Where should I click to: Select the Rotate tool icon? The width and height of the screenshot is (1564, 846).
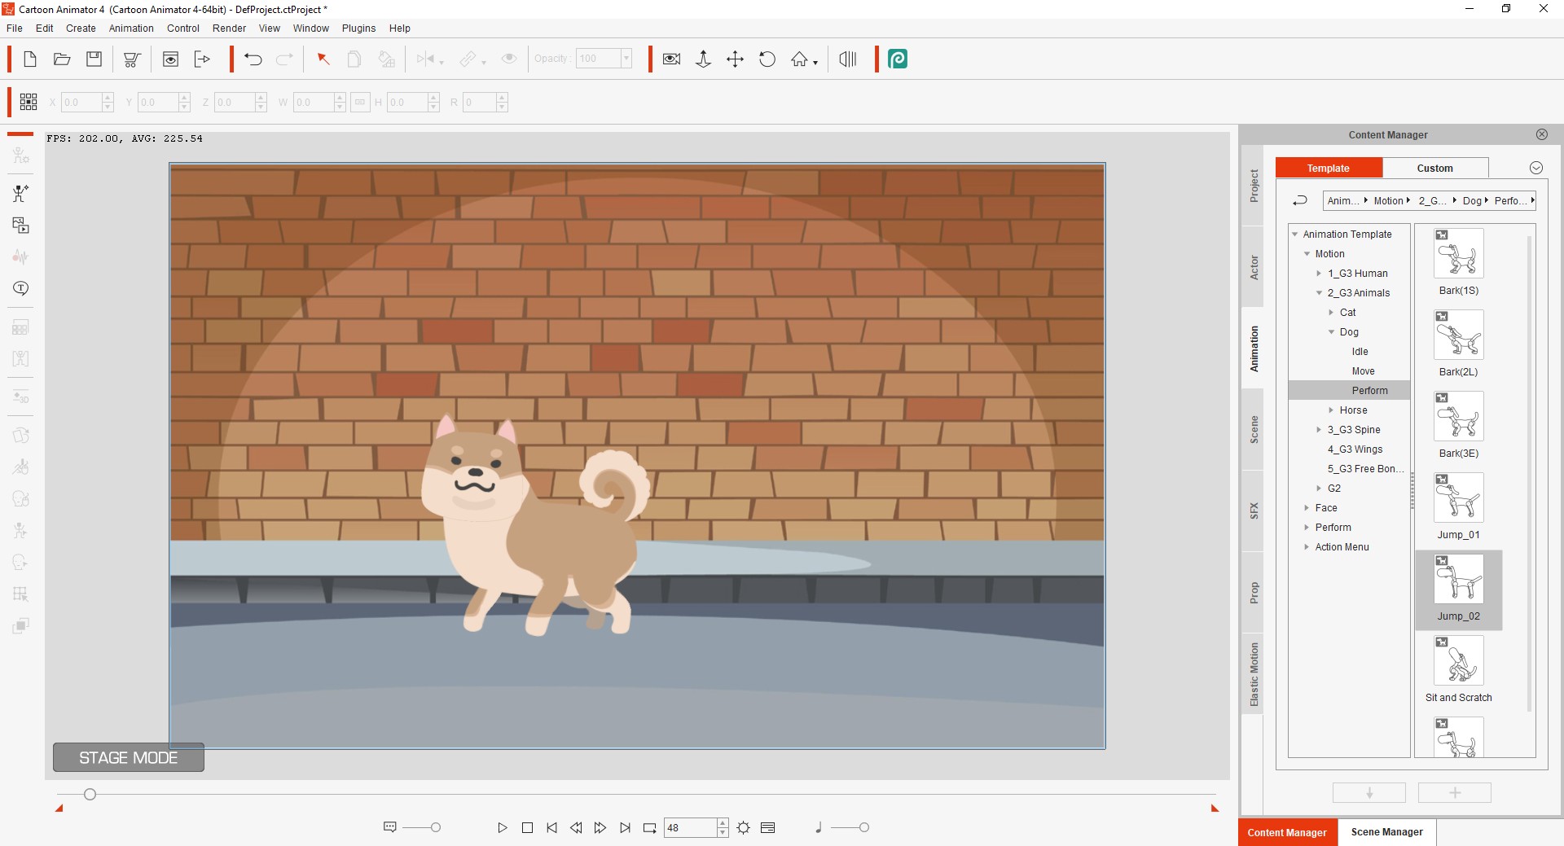point(767,59)
